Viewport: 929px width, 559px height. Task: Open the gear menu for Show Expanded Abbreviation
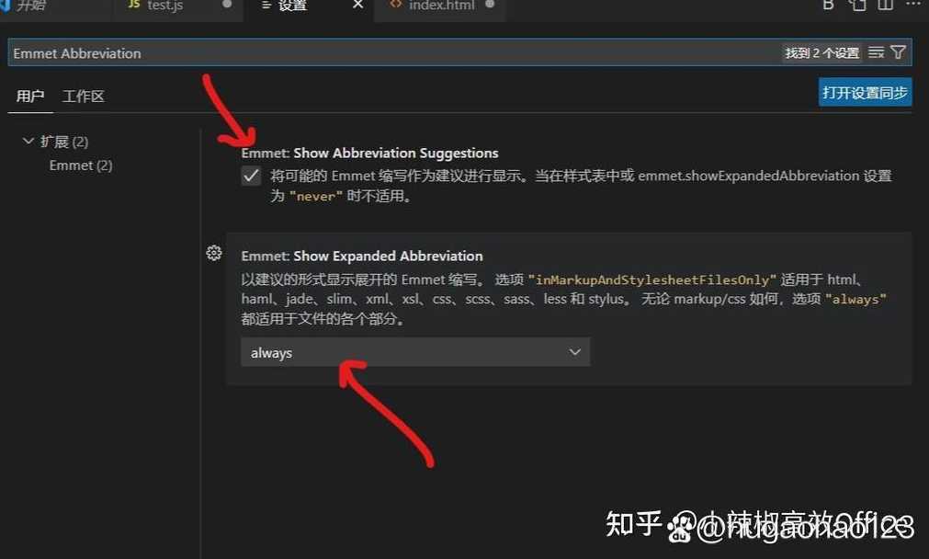pyautogui.click(x=214, y=253)
